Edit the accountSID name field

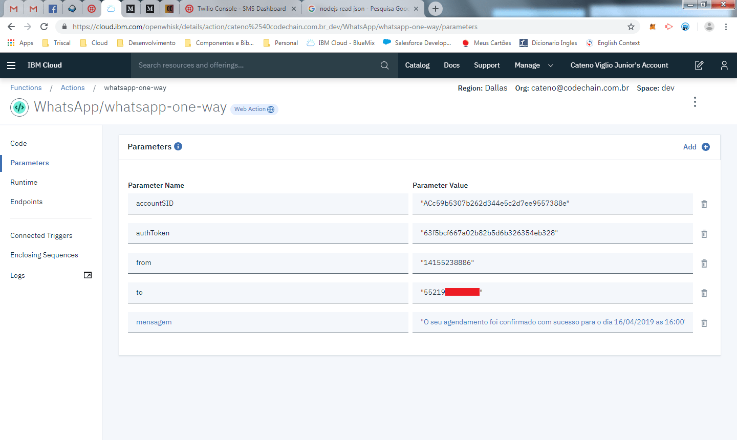[268, 203]
